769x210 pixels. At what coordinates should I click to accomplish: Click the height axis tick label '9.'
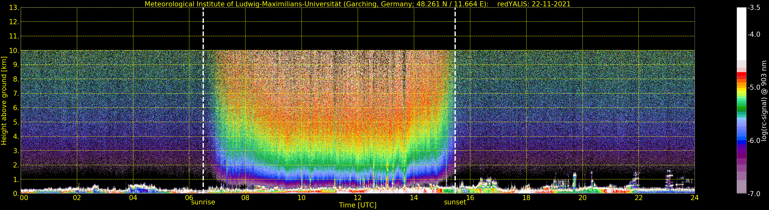pyautogui.click(x=16, y=65)
